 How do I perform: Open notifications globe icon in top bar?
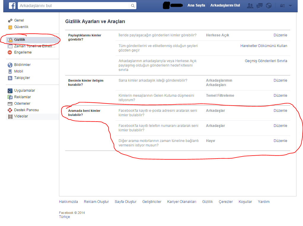tap(269, 6)
